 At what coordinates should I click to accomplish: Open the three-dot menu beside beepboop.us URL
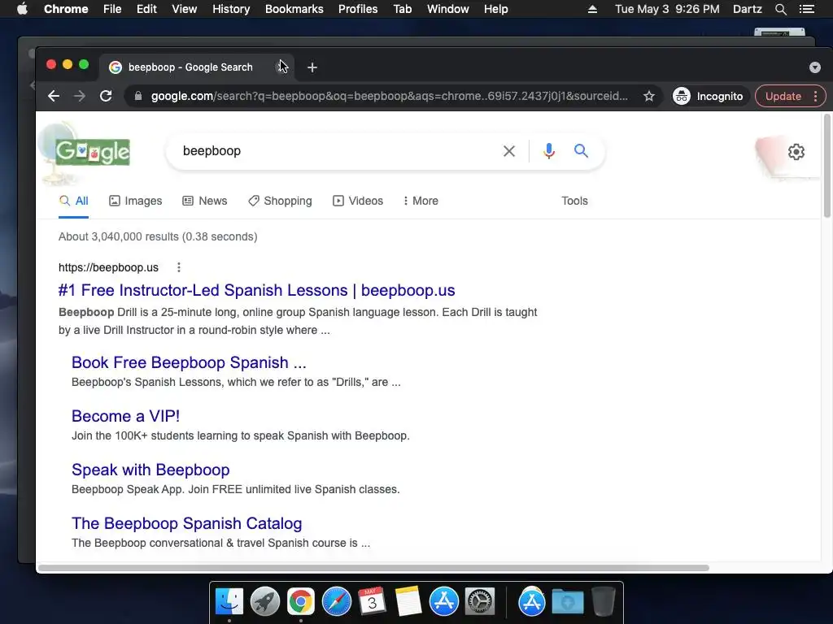[179, 267]
